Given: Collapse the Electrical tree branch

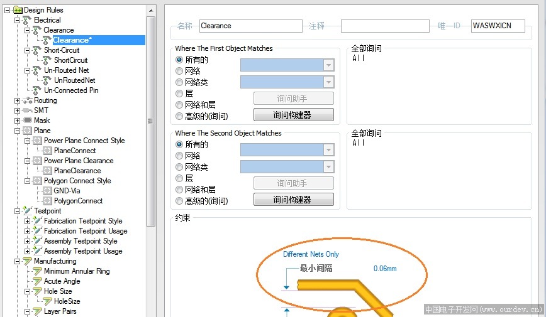Looking at the screenshot, I should tap(17, 20).
